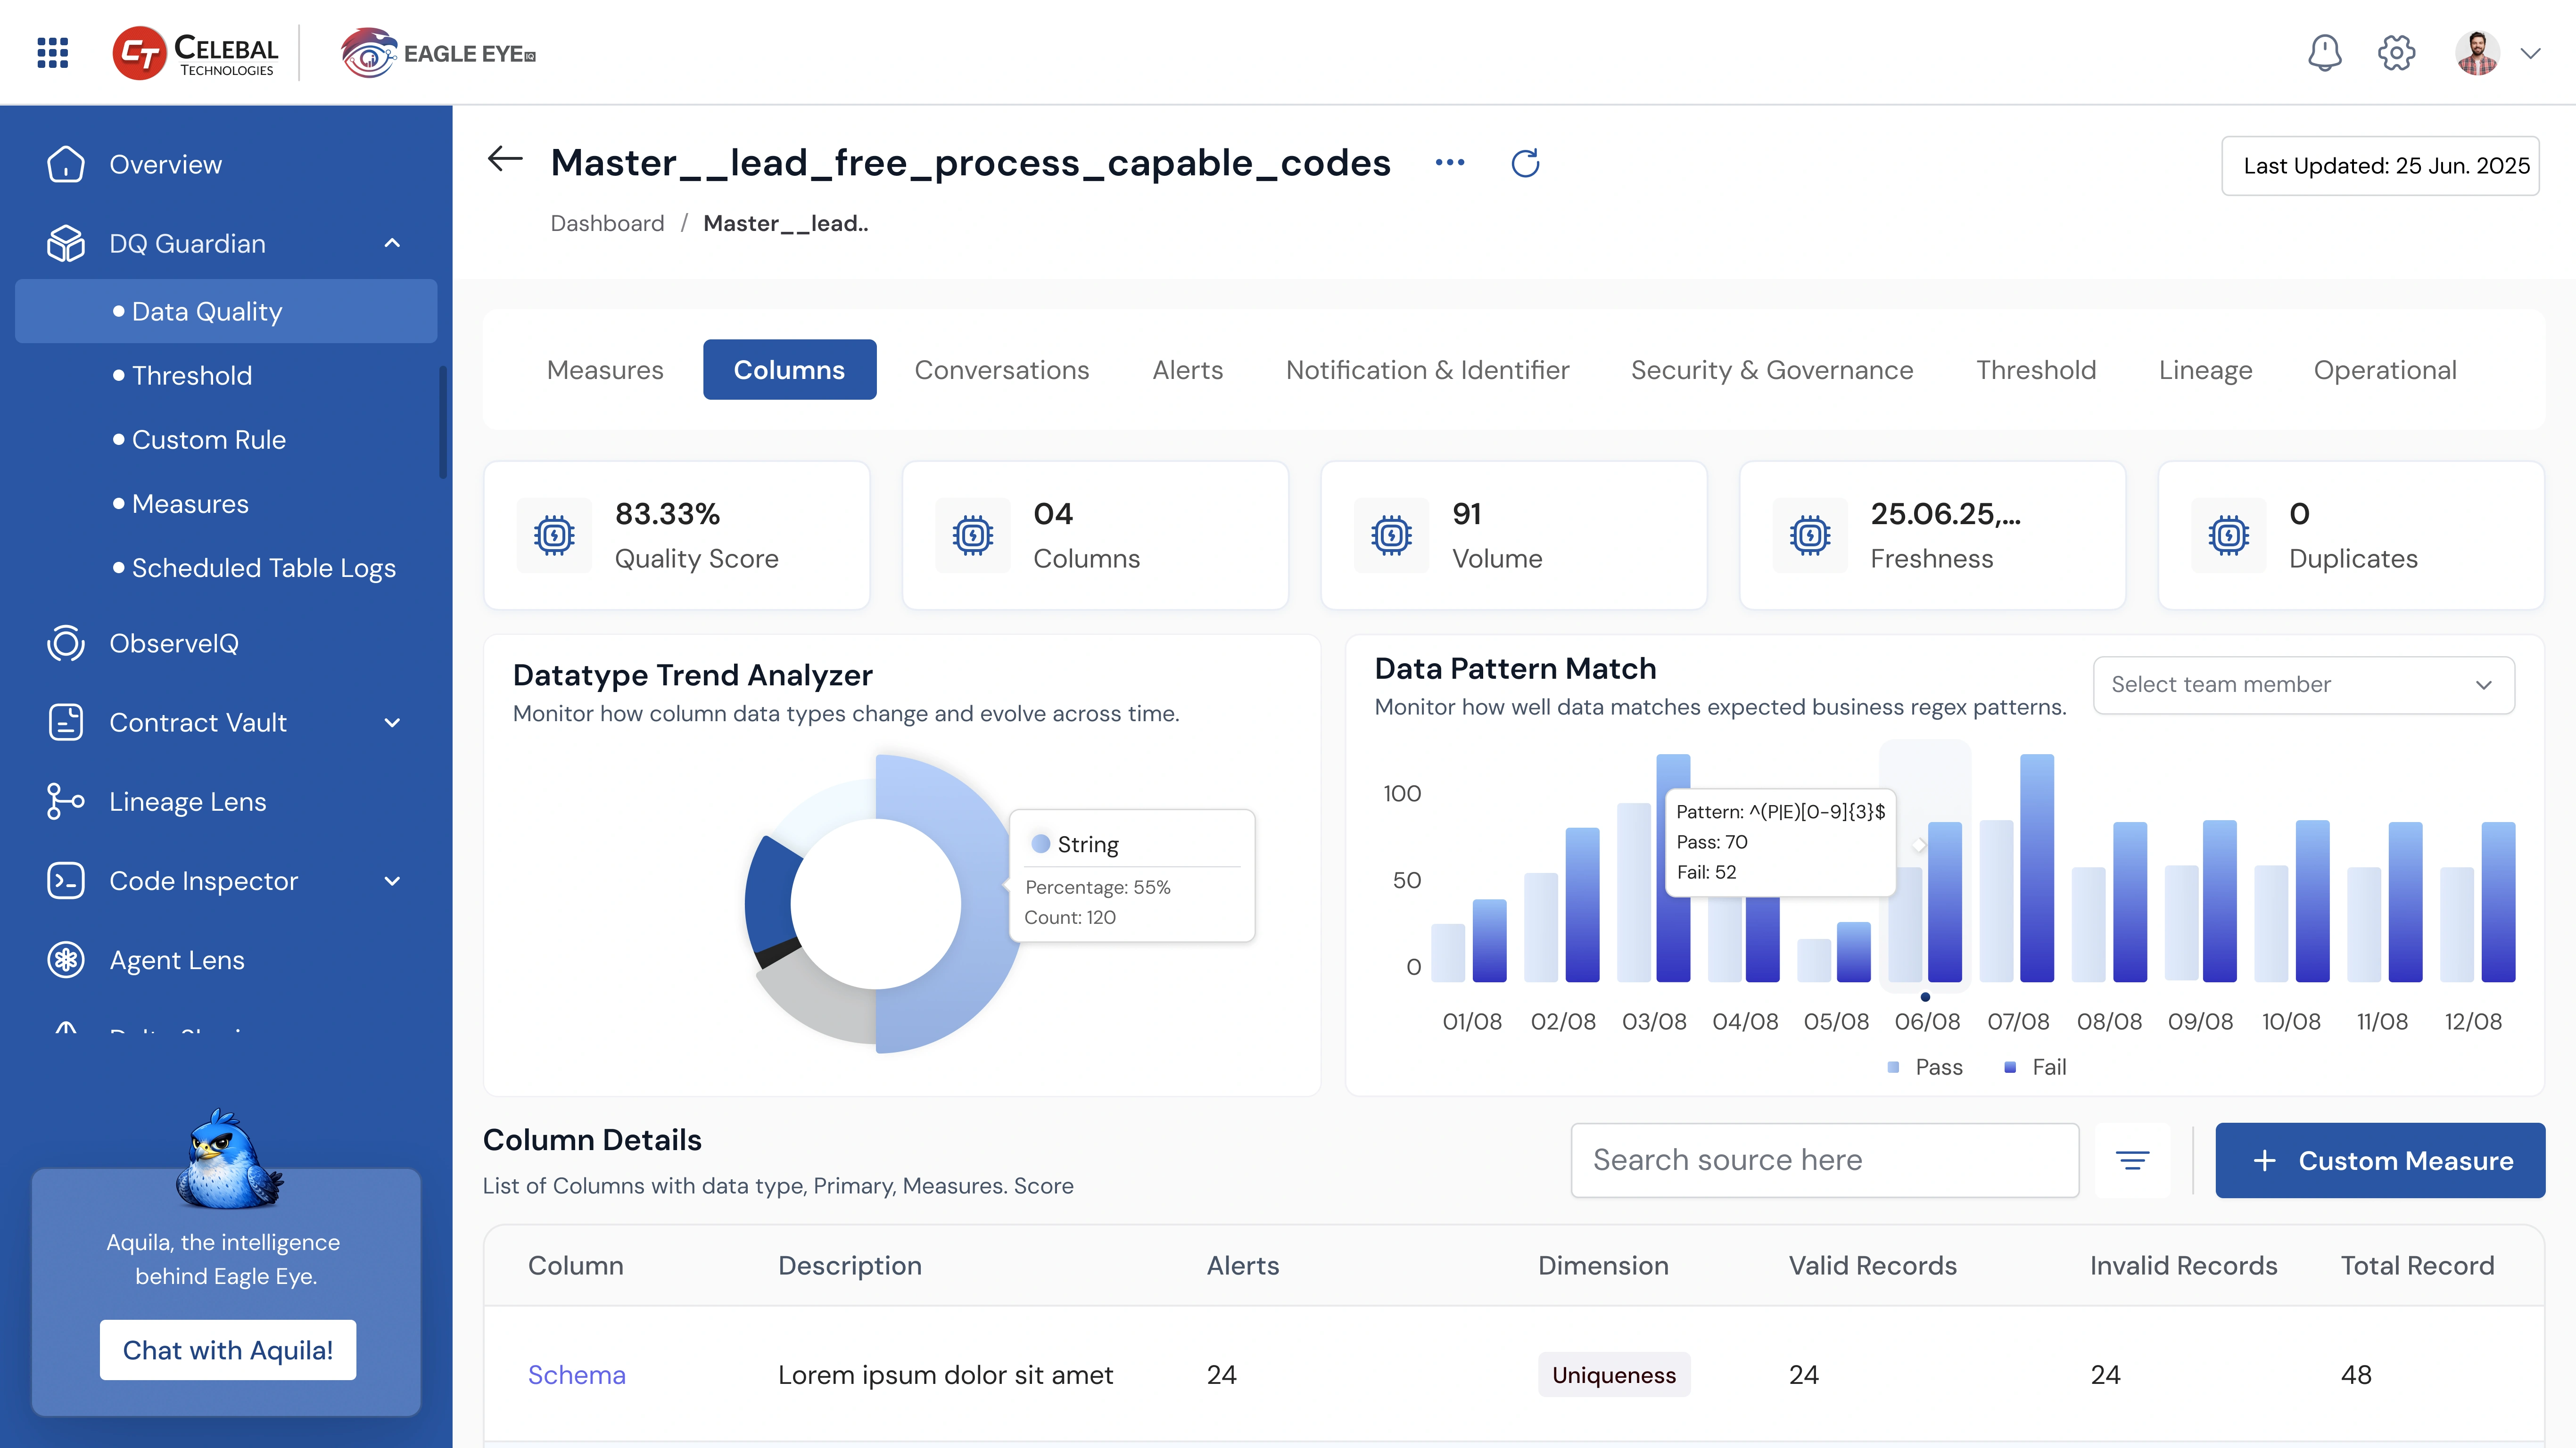Click the Agent Lens icon
The image size is (2576, 1448).
66,959
